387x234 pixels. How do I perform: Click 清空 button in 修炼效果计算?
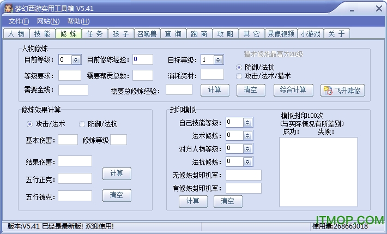tap(117, 195)
